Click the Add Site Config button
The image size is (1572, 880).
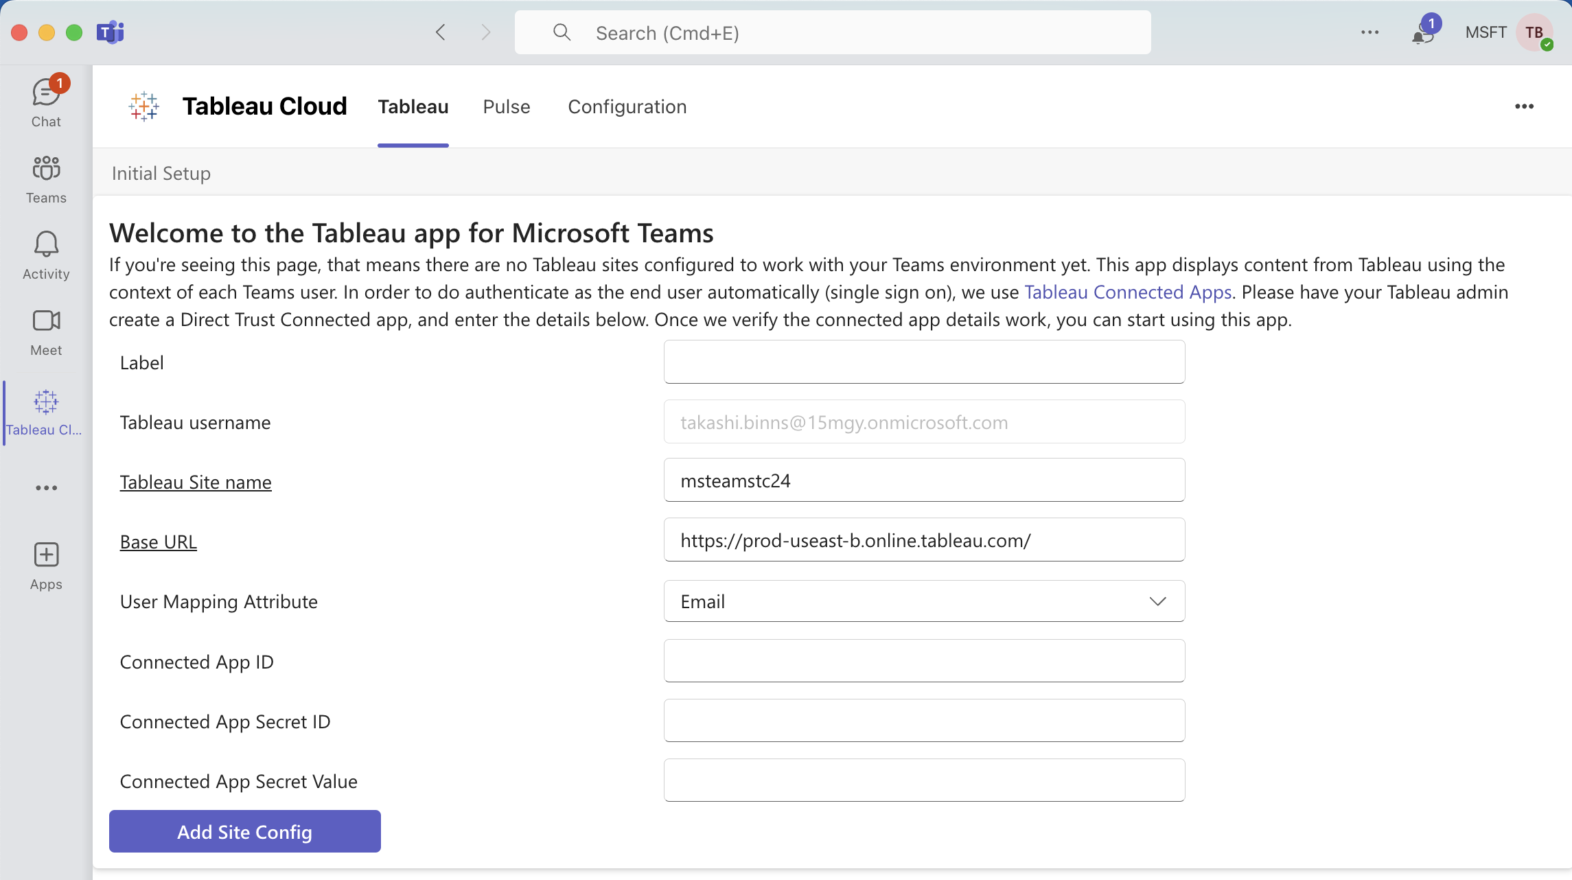click(245, 831)
